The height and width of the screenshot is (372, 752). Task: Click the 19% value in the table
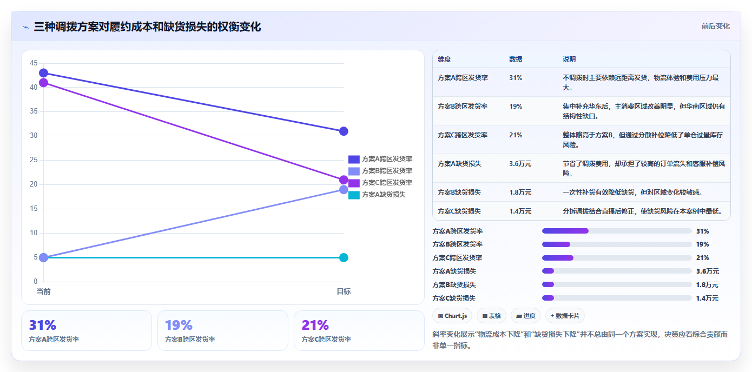coord(516,107)
